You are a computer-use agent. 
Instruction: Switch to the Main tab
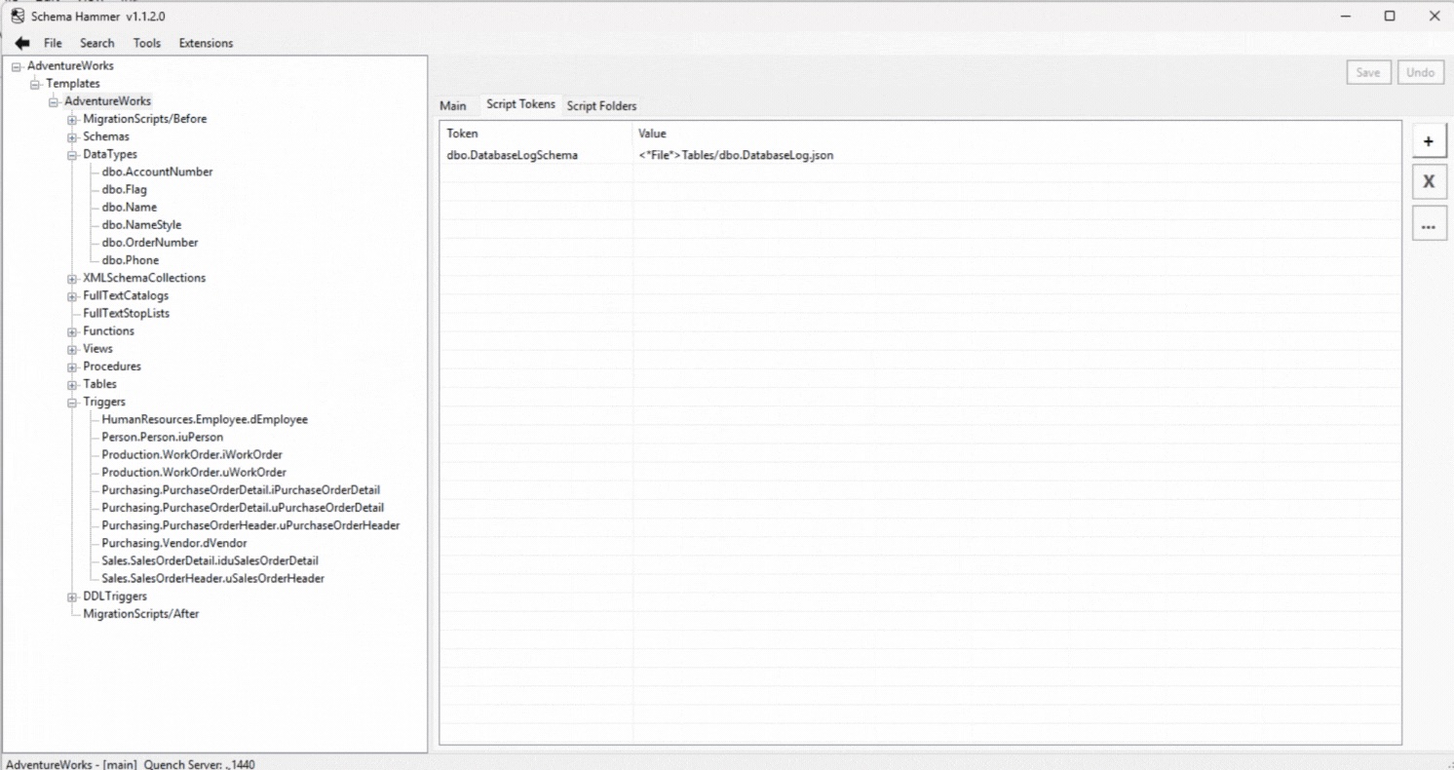453,105
